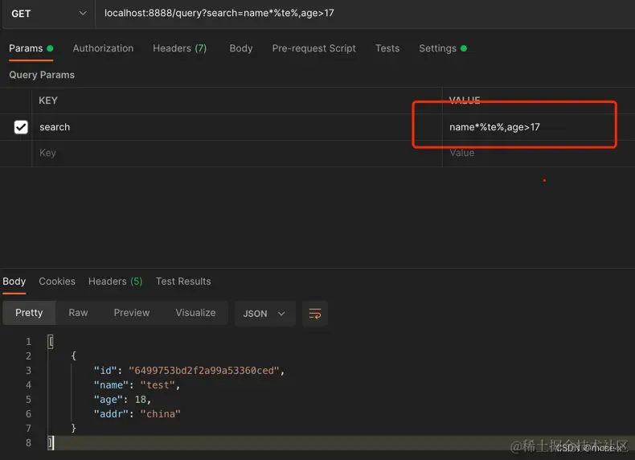Click the Query Params heading
The image size is (635, 460).
coord(42,75)
